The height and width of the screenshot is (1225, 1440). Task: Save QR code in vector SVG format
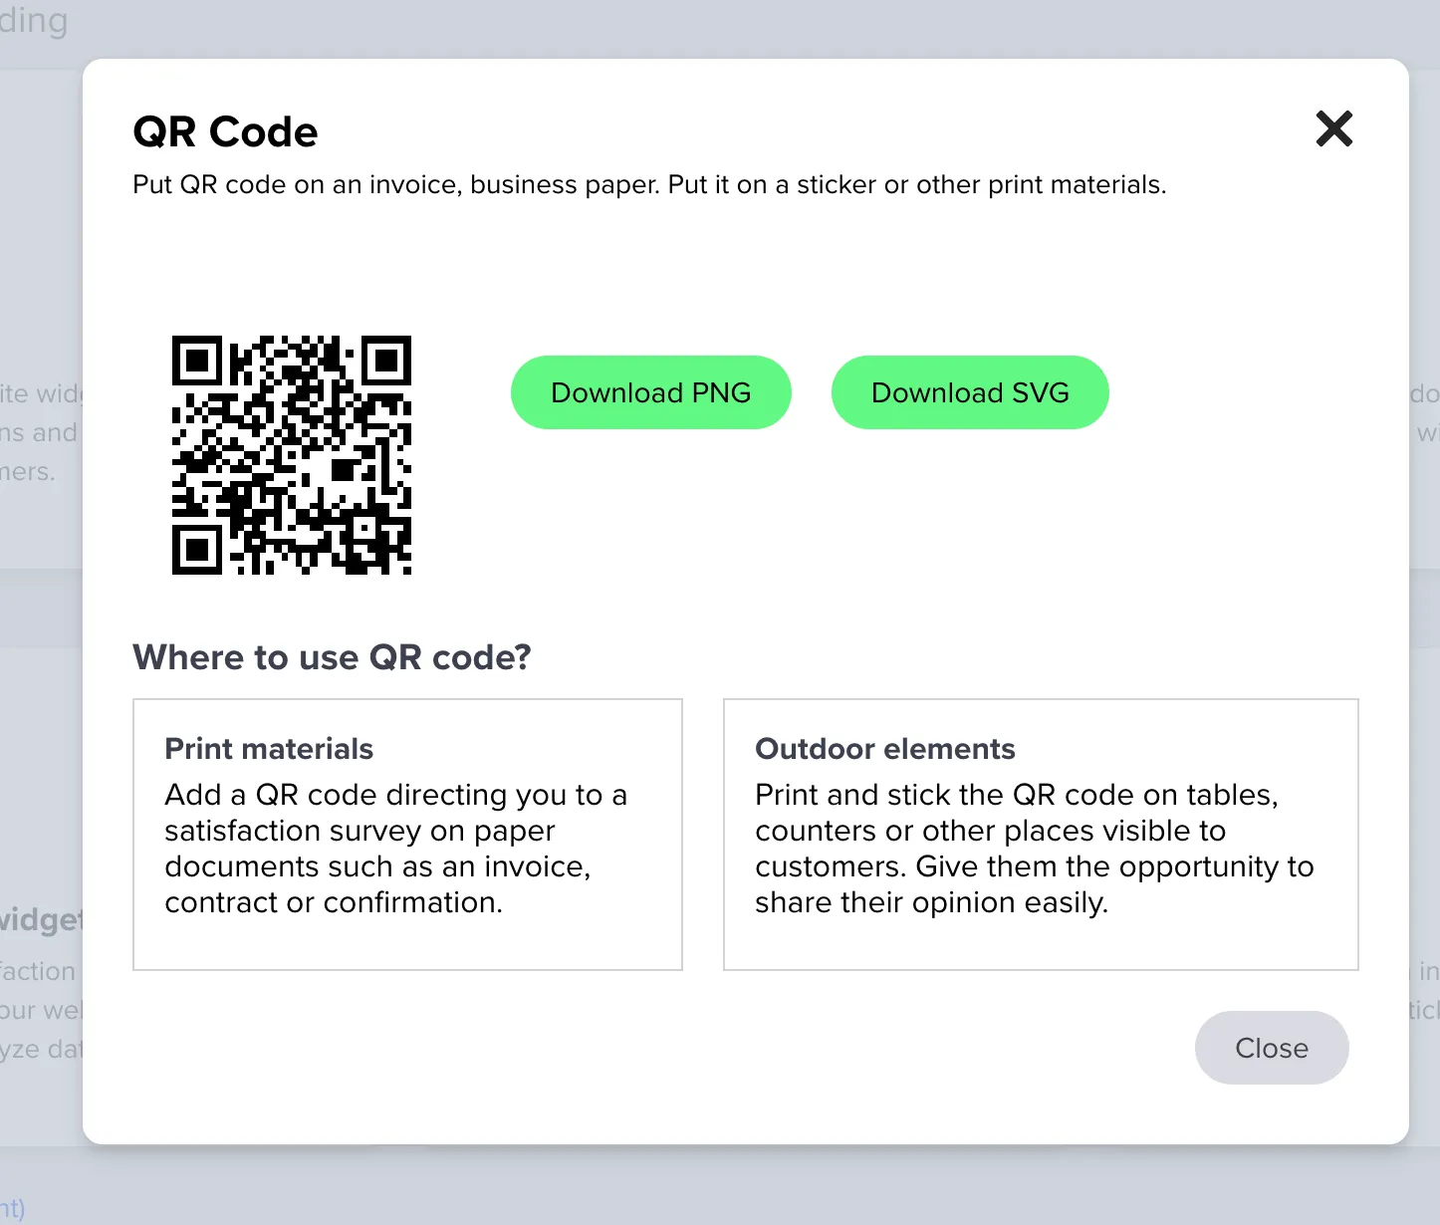pyautogui.click(x=969, y=392)
